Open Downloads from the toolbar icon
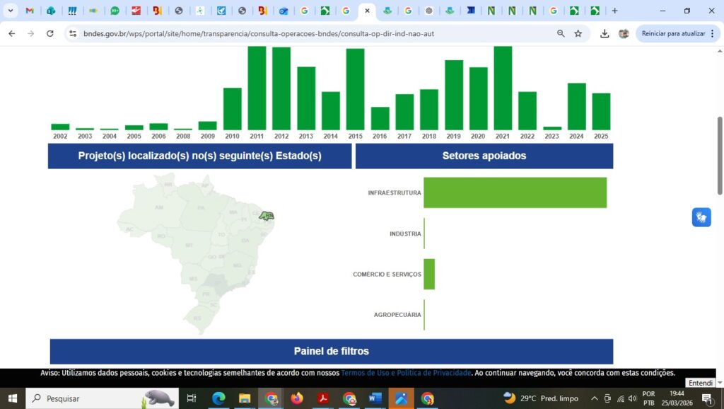The width and height of the screenshot is (724, 409). point(605,33)
